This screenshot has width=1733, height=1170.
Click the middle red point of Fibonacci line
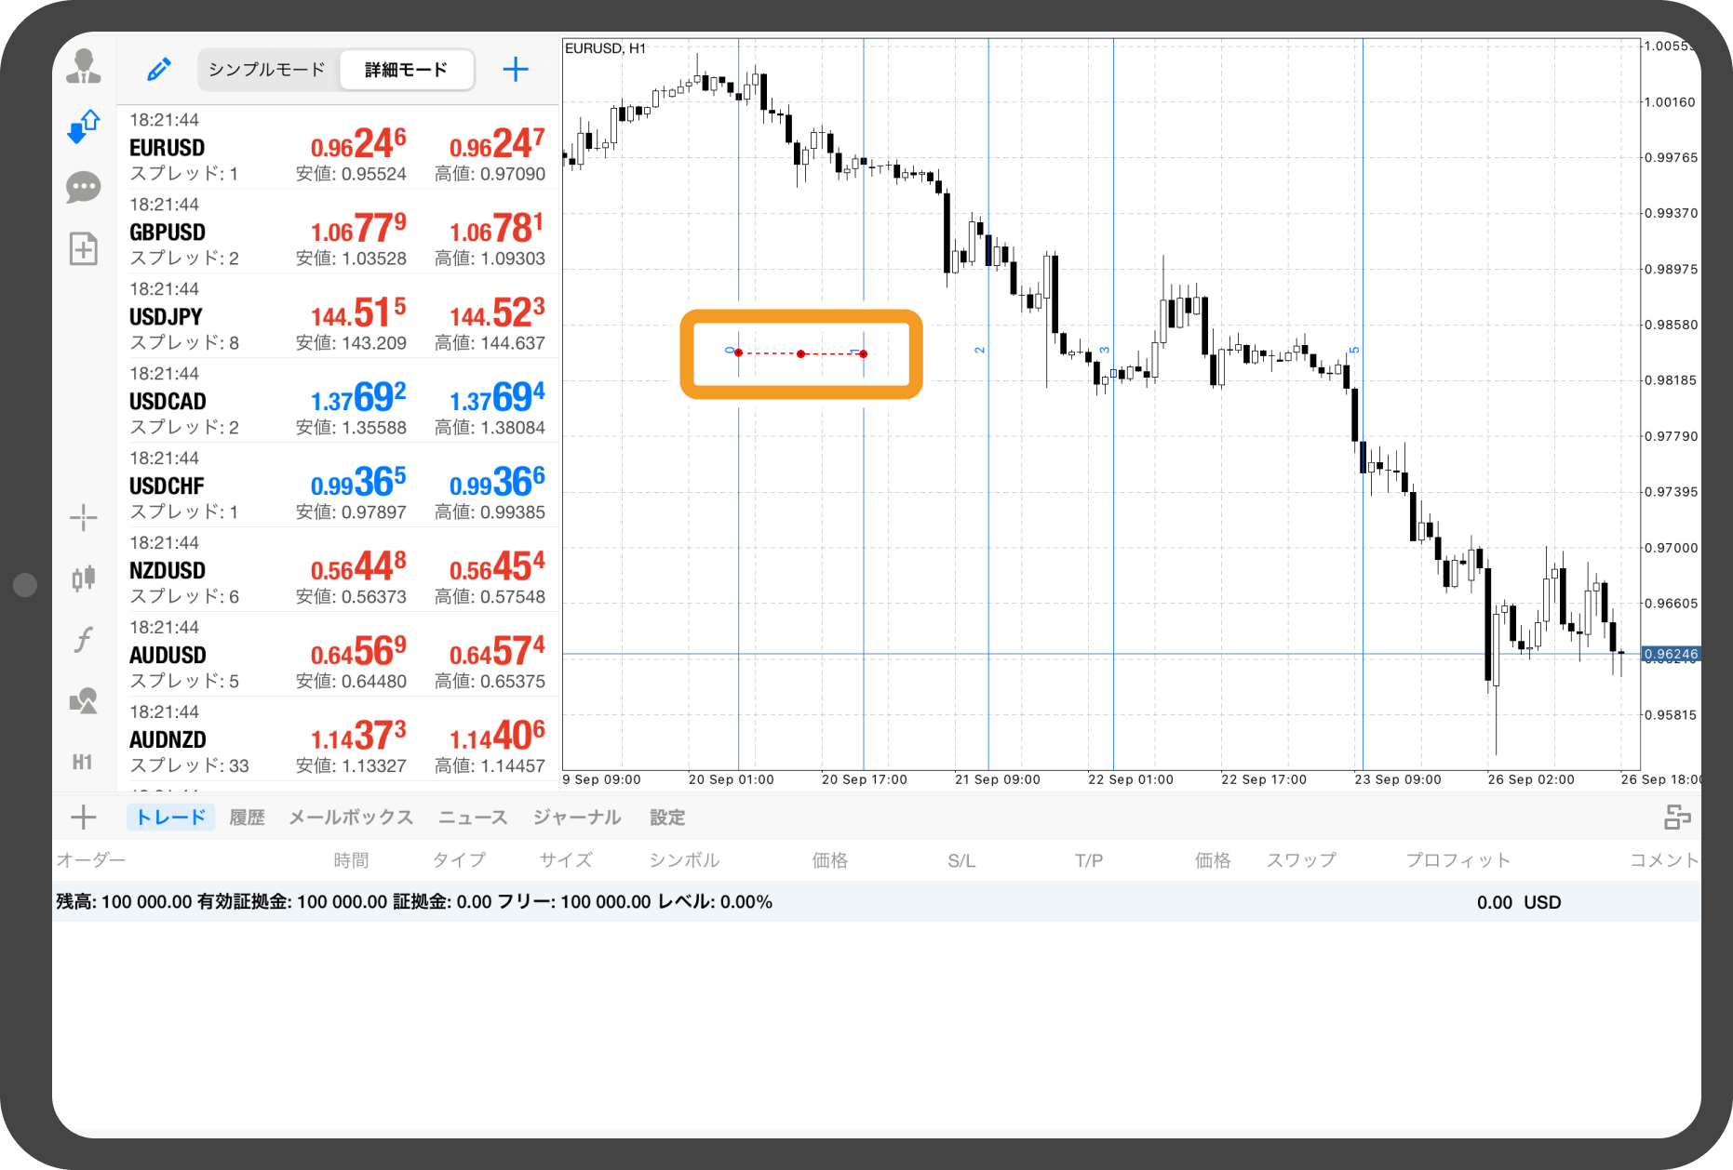point(801,354)
